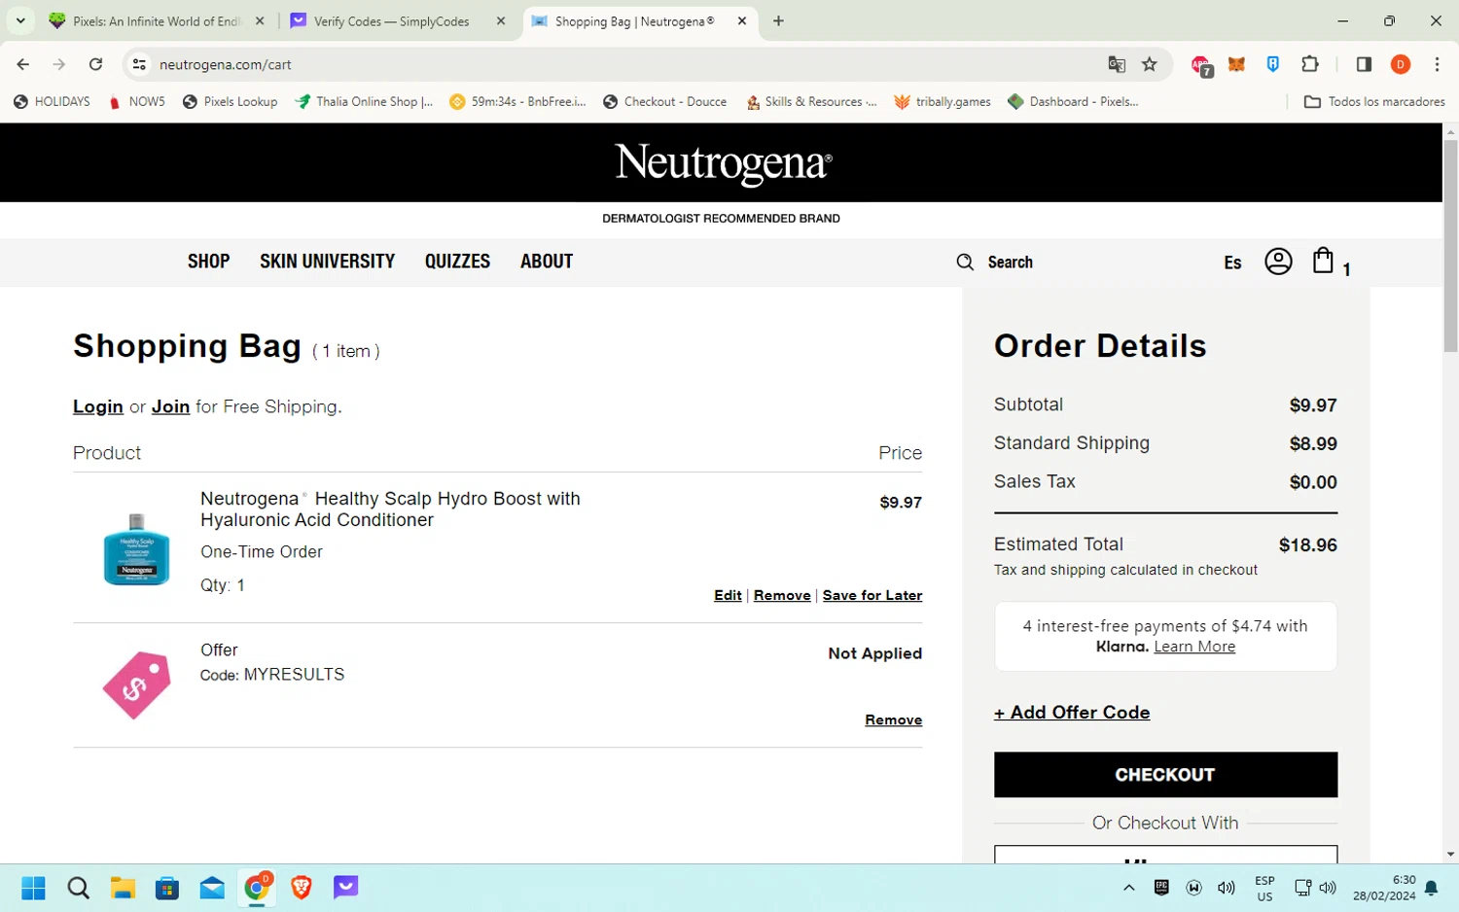This screenshot has height=912, width=1459.
Task: Toggle the browser side panel
Action: pos(1364,64)
